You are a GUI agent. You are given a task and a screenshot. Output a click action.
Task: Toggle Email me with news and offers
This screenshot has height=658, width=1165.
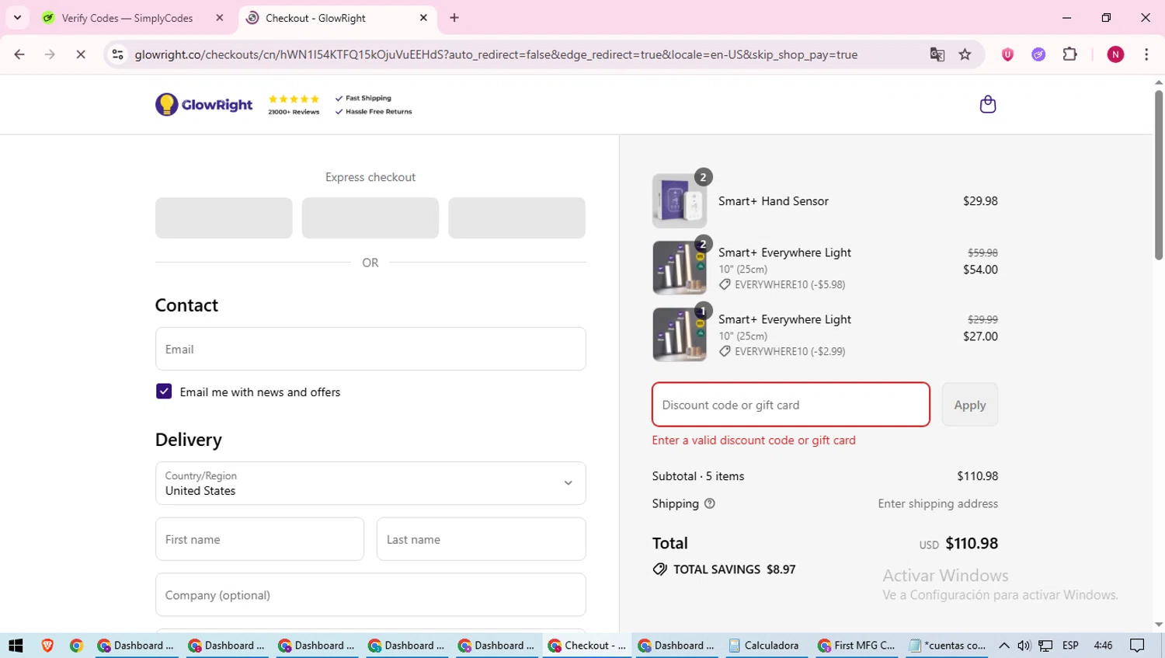tap(164, 392)
